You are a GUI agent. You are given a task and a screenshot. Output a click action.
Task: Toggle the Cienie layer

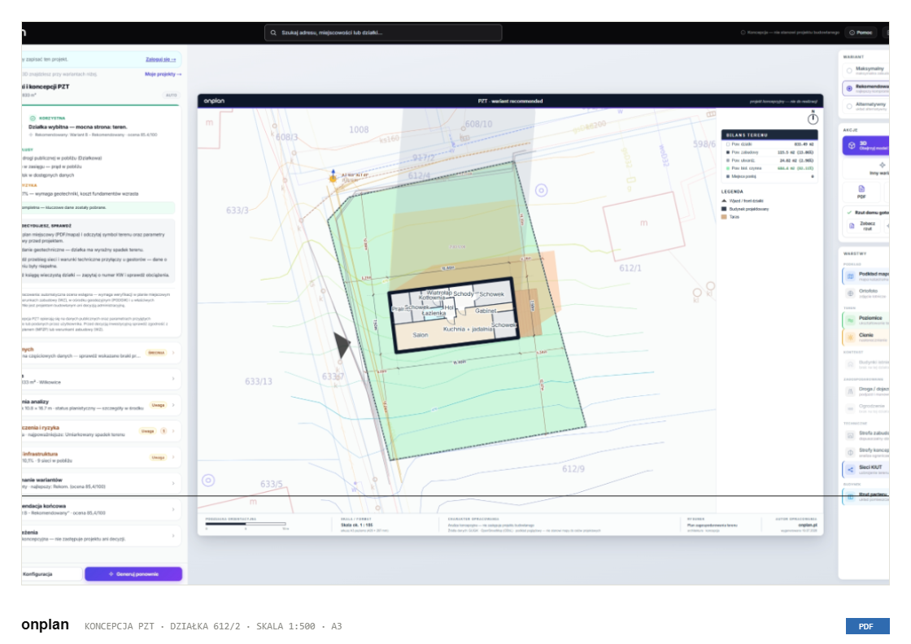(x=865, y=337)
